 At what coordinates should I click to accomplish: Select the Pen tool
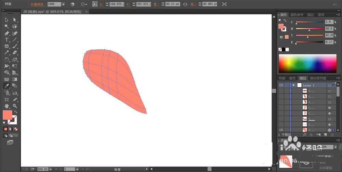(x=6, y=34)
